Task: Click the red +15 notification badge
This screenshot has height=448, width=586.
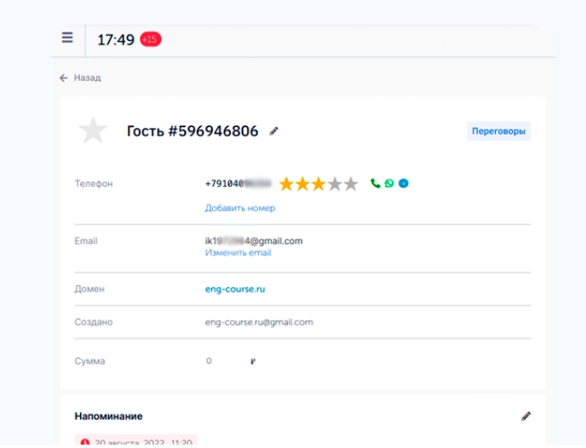Action: [151, 39]
